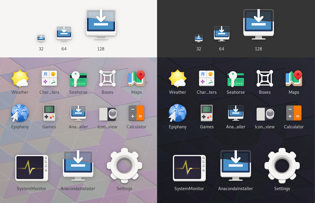Open small Ana...aller icon in the light panel
Image resolution: width=315 pixels, height=203 pixels.
pyautogui.click(x=78, y=113)
